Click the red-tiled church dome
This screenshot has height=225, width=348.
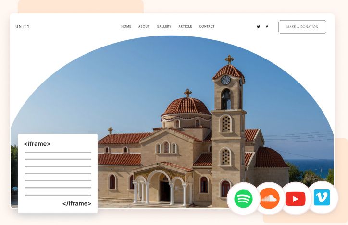click(186, 106)
